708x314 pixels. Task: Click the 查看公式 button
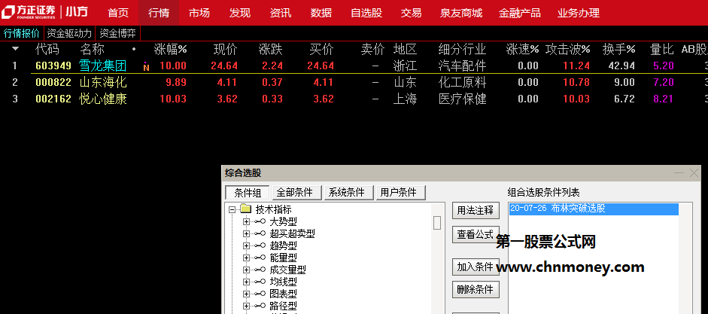pyautogui.click(x=476, y=234)
